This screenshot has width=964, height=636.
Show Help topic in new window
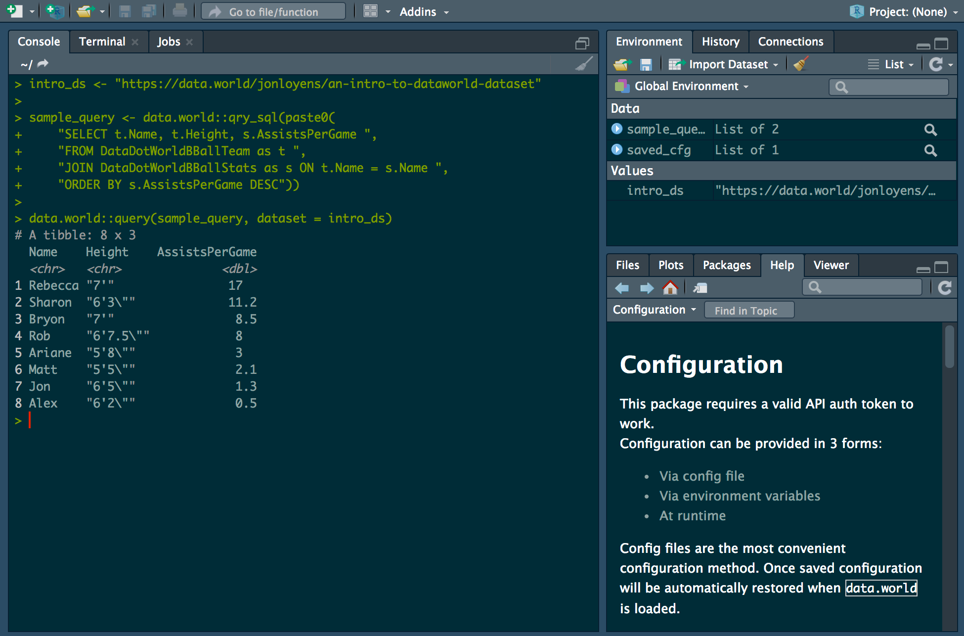click(x=700, y=287)
